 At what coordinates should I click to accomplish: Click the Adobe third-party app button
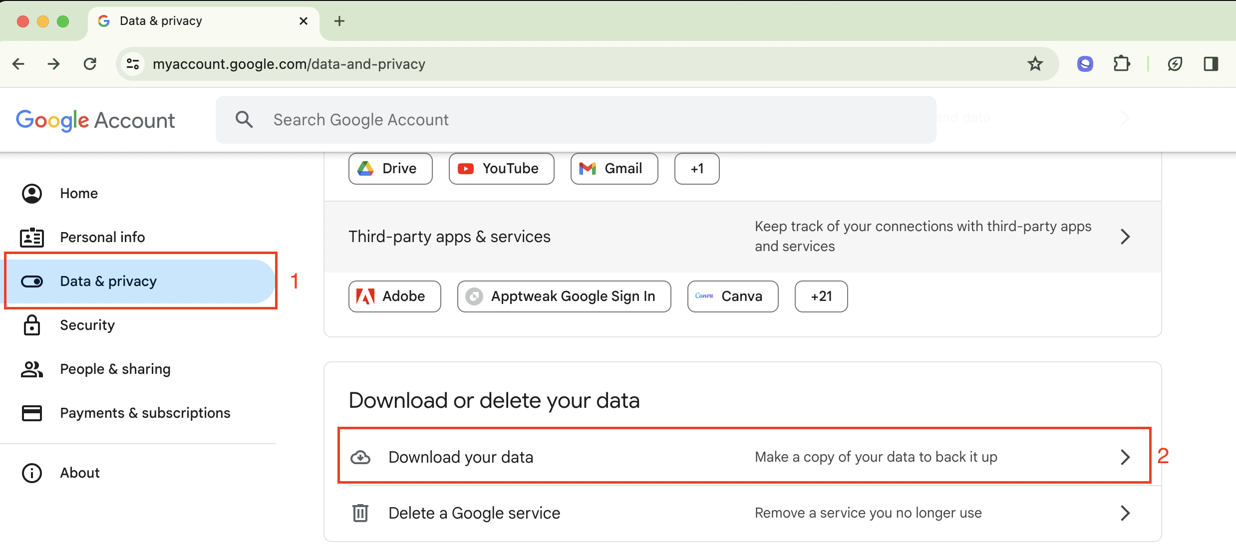[392, 296]
